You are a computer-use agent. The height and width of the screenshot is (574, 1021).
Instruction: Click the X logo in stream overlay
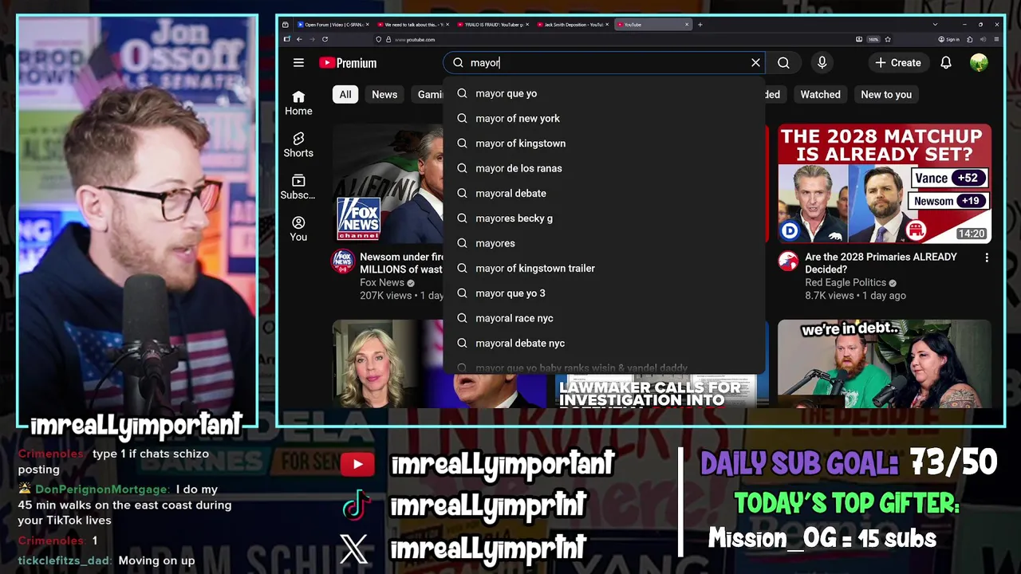click(354, 548)
